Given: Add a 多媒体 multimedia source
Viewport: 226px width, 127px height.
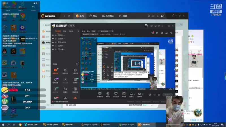Looking at the screenshot, I should [x=124, y=95].
